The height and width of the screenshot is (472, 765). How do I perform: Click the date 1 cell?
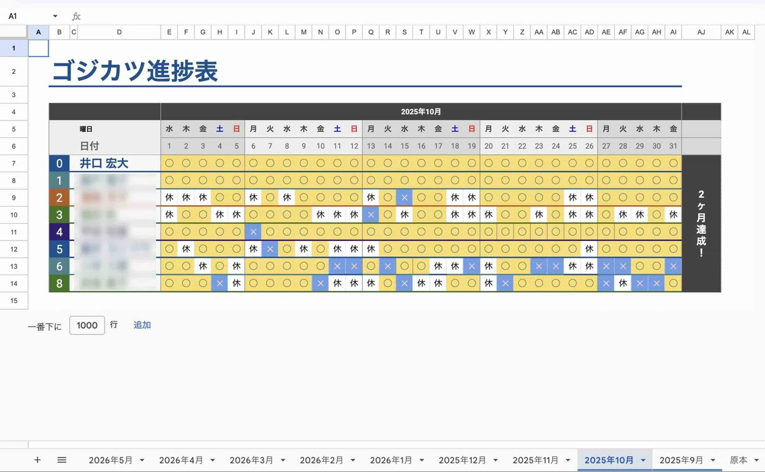coord(169,146)
